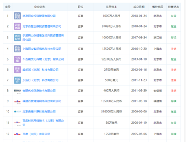Image resolution: width=186 pixels, height=142 pixels.
Task: Click the 北京百慧创赢投资管理有限公司 logo icon
Action: [17, 27]
